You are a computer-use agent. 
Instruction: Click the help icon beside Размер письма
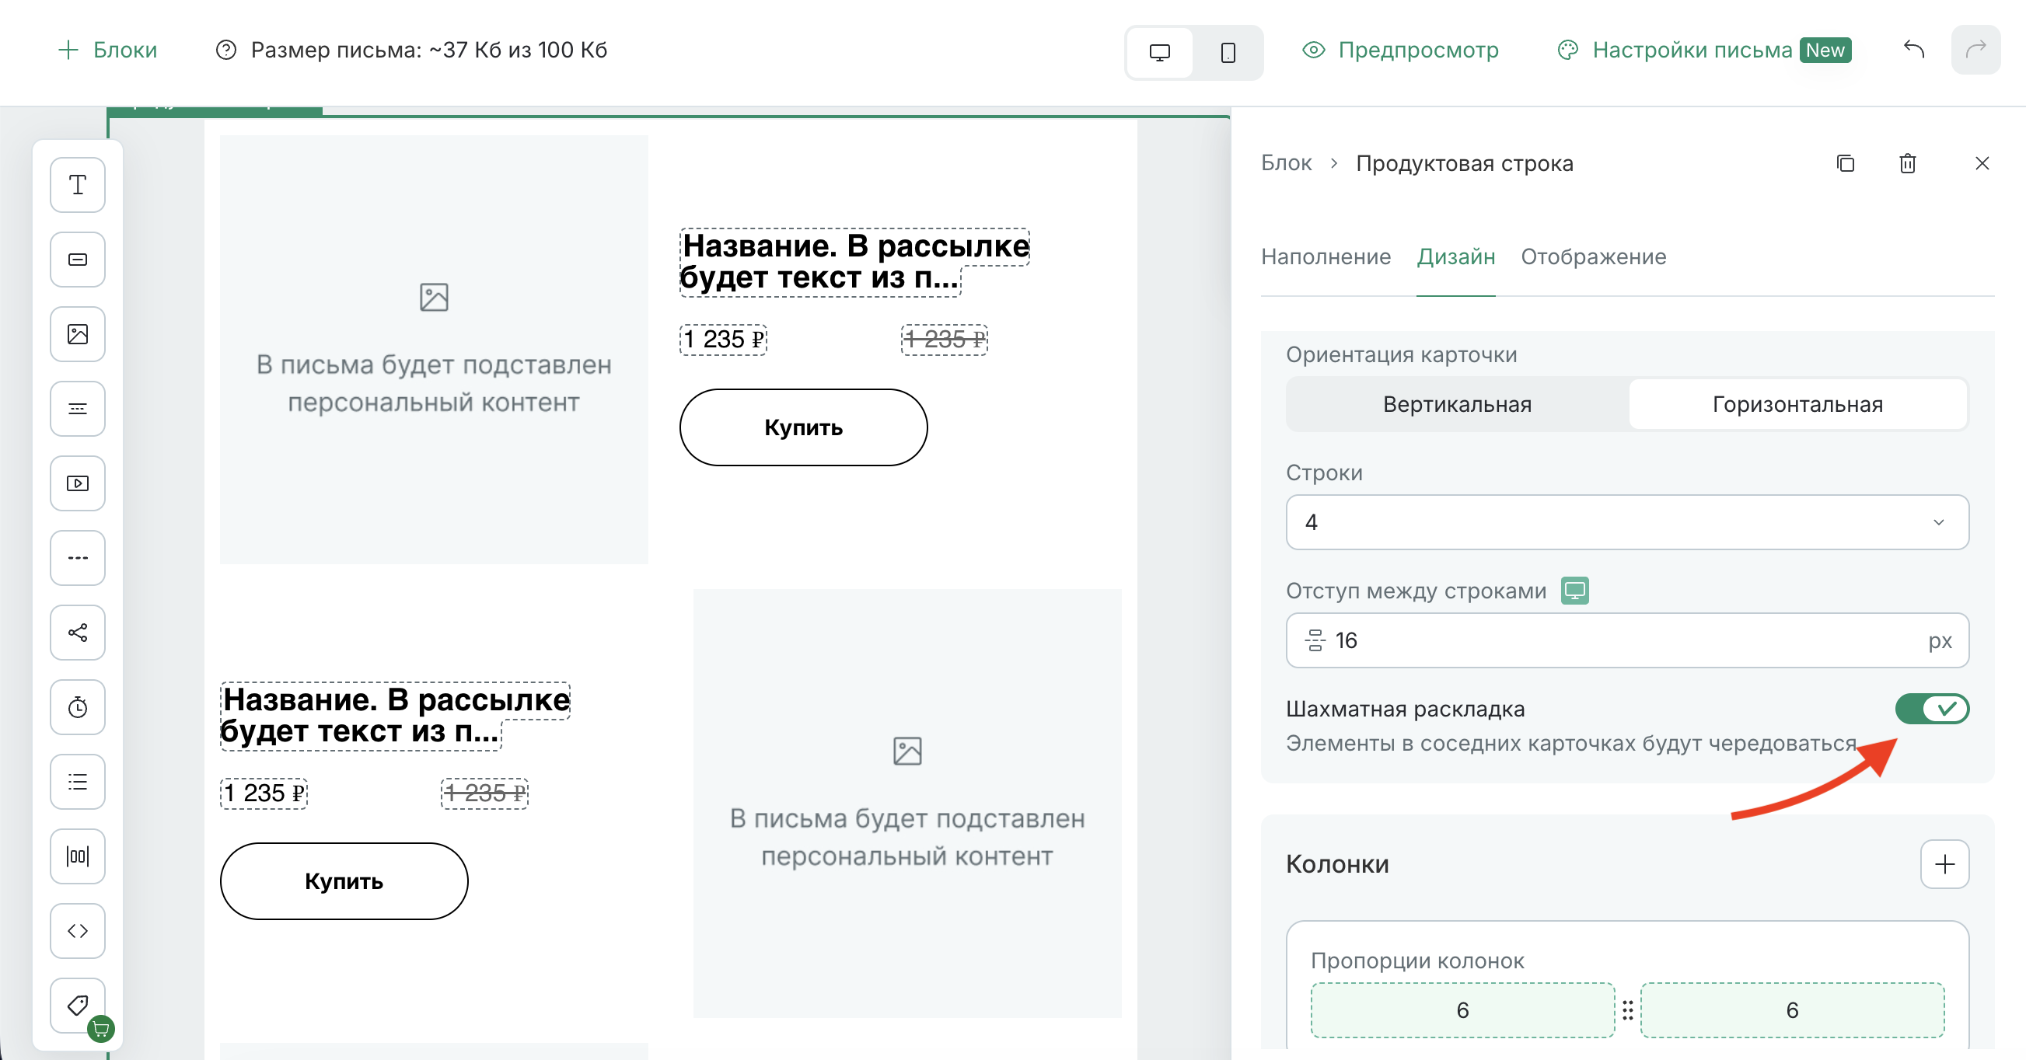225,51
